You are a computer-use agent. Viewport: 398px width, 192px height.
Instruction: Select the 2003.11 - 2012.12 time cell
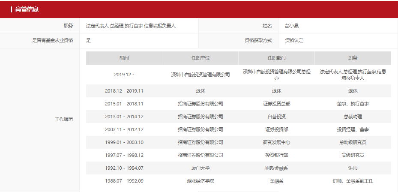124,129
